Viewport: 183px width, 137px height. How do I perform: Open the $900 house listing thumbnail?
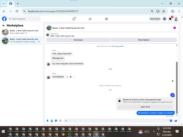click(48, 35)
